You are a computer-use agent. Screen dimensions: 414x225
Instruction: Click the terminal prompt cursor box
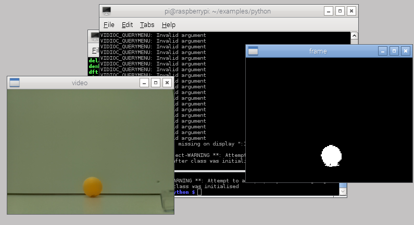(x=199, y=192)
